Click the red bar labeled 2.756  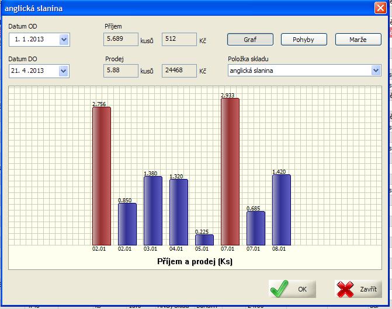[x=101, y=175]
